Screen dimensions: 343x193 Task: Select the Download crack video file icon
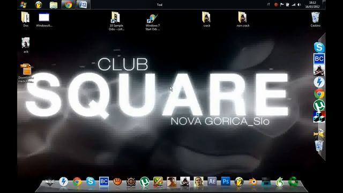tap(26, 73)
